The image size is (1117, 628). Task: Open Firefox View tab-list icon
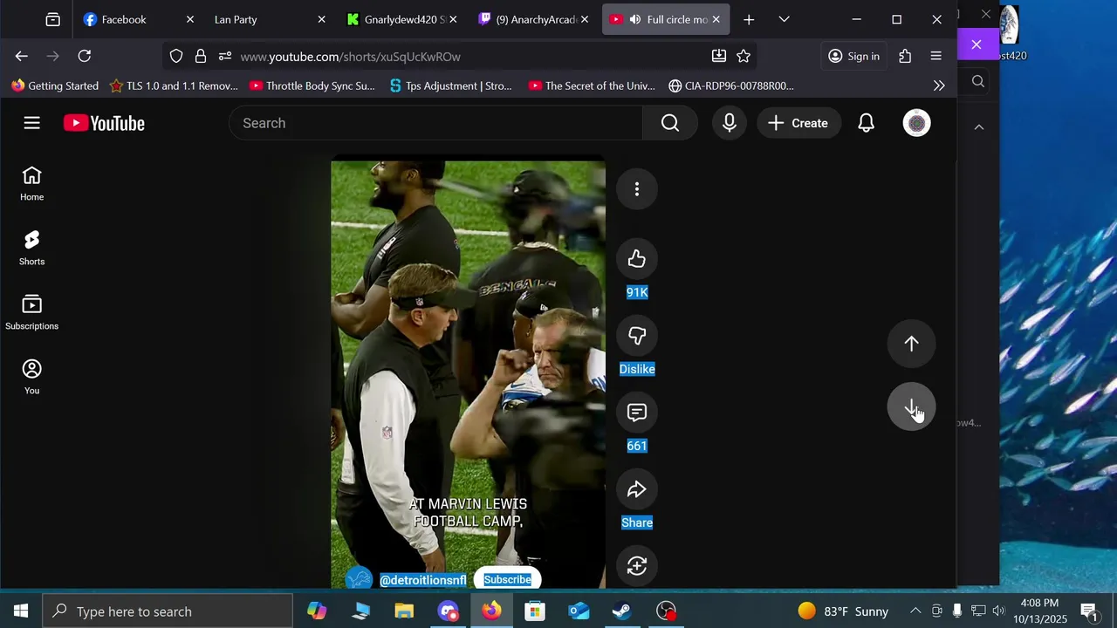pos(53,19)
